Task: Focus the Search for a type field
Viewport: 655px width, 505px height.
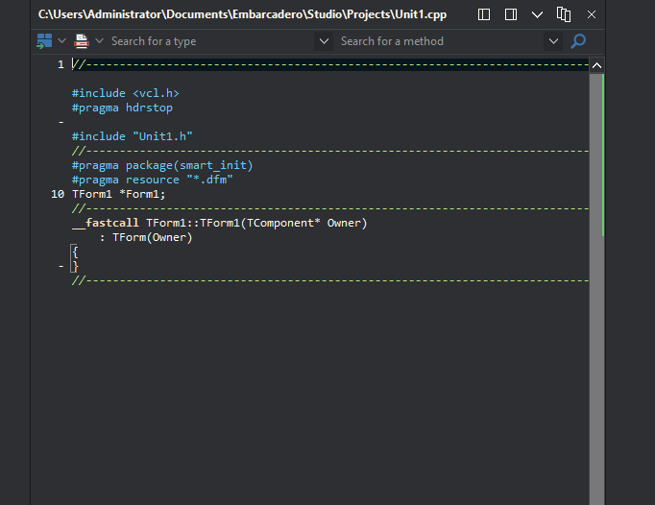Action: [x=211, y=41]
